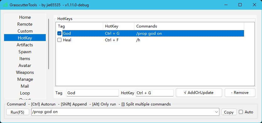Select the God row tag text

point(67,33)
